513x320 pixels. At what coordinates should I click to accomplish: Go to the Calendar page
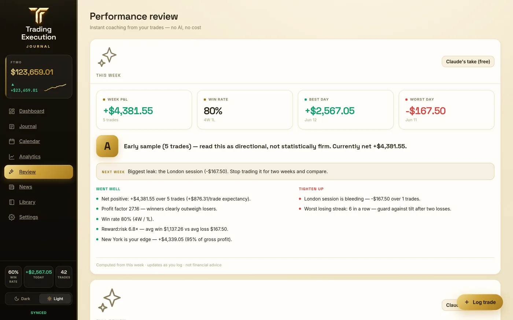pos(38,141)
